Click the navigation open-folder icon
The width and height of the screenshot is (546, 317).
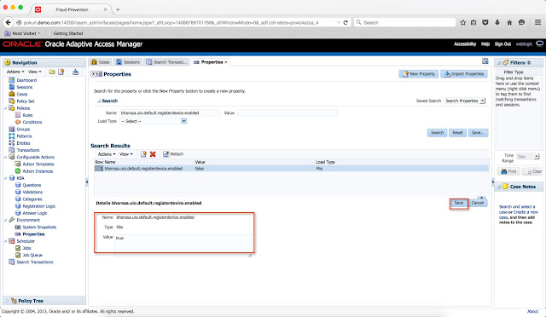pyautogui.click(x=52, y=72)
